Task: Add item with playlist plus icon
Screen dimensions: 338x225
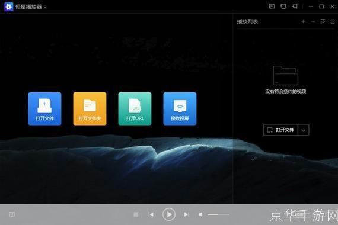Action: click(303, 21)
